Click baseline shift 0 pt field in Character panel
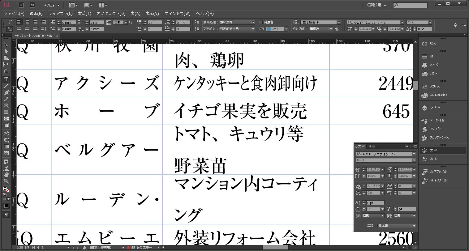469x251 pixels. 375,202
